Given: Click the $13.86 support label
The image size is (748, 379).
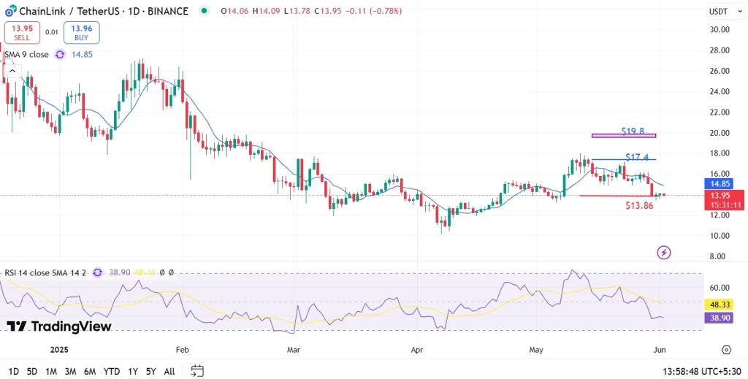Looking at the screenshot, I should point(639,206).
